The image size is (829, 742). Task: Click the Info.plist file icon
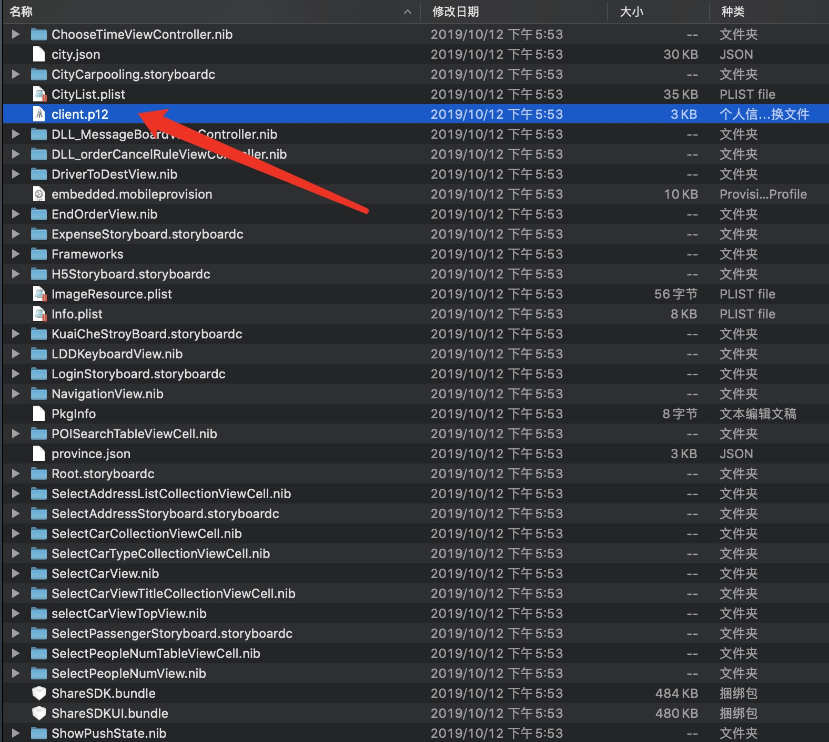[x=39, y=314]
